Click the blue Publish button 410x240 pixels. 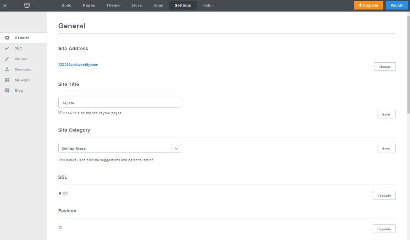point(396,5)
